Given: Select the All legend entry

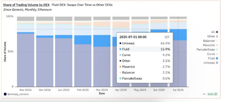Looking at the screenshot, I should [215, 32].
